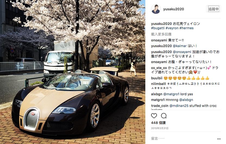Screen dimensions: 226x144
Task: Open the #bugatti hashtag link
Action: pyautogui.click(x=158, y=28)
